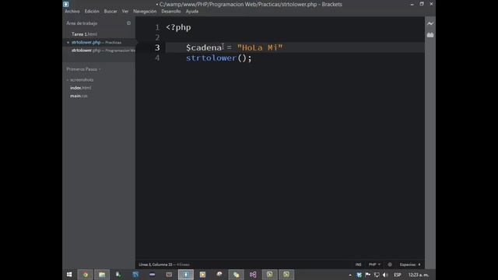Select Tarea 1.html in working files
498x280 pixels.
pyautogui.click(x=84, y=34)
